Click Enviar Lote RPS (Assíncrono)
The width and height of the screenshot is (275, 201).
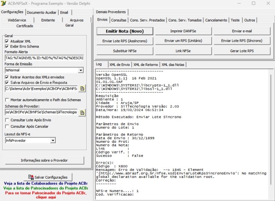(x=125, y=41)
